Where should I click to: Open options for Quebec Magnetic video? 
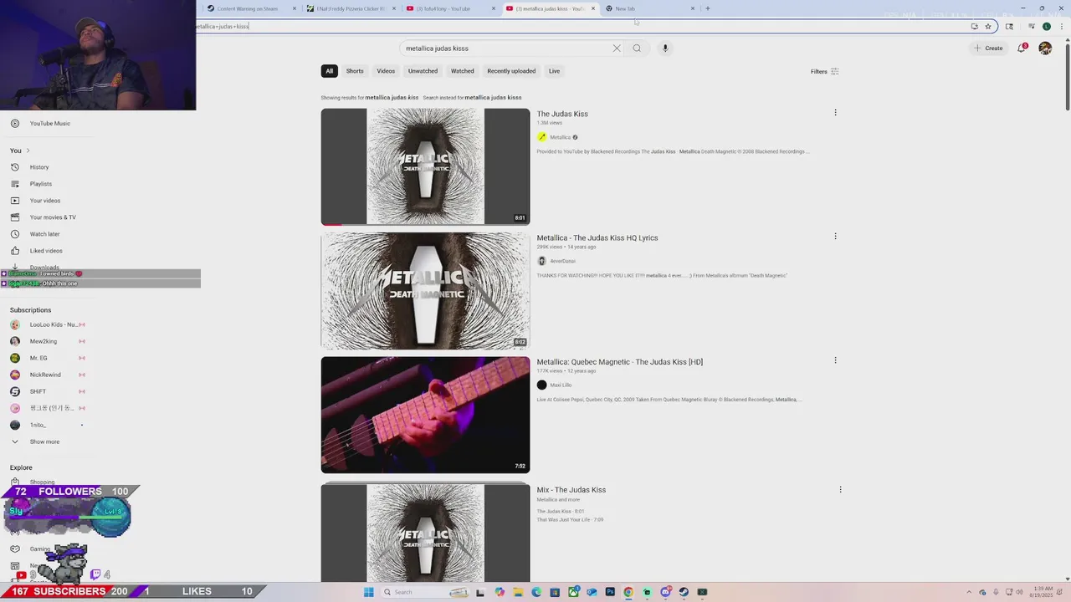(x=835, y=360)
